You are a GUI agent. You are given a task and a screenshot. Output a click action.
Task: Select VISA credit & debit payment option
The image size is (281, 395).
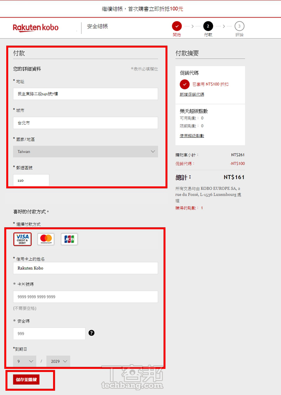23,239
